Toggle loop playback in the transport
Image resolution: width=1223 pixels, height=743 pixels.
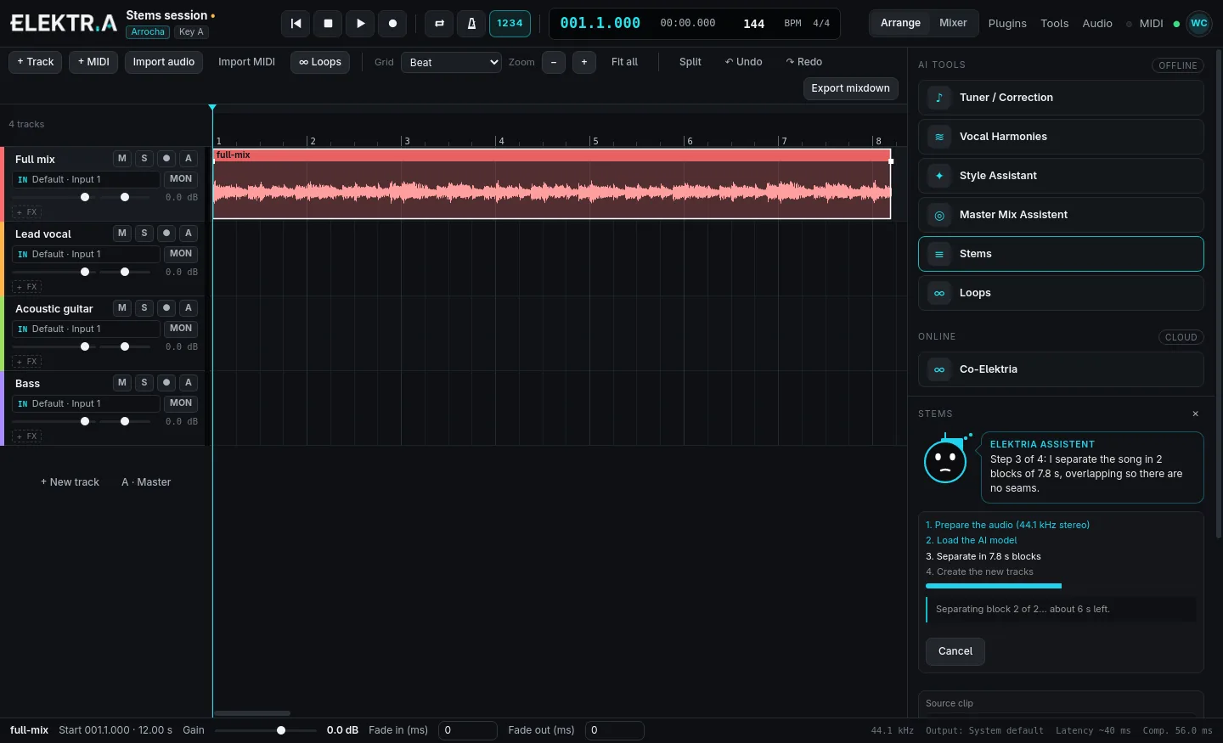tap(439, 24)
